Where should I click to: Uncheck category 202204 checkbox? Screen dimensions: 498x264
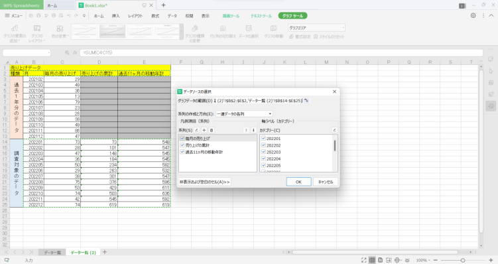(263, 159)
